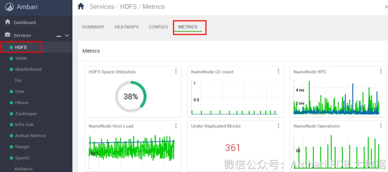Click the green status dot beside Ranger
This screenshot has width=388, height=172.
click(11, 147)
